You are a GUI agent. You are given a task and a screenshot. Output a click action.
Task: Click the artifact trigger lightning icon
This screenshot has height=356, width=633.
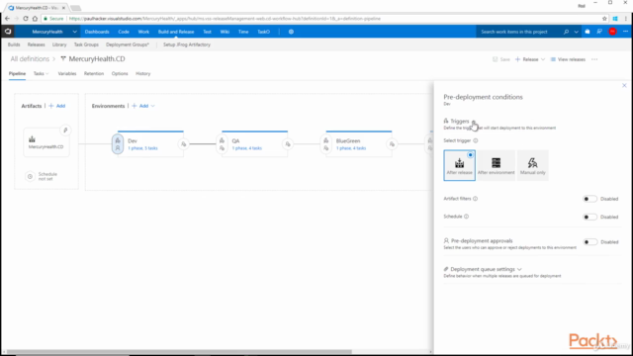click(65, 130)
